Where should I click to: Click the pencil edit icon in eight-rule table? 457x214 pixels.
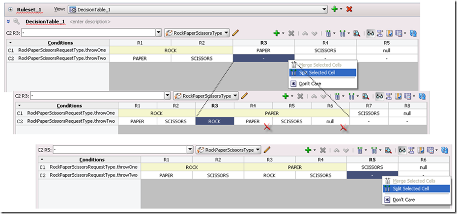coord(244,96)
